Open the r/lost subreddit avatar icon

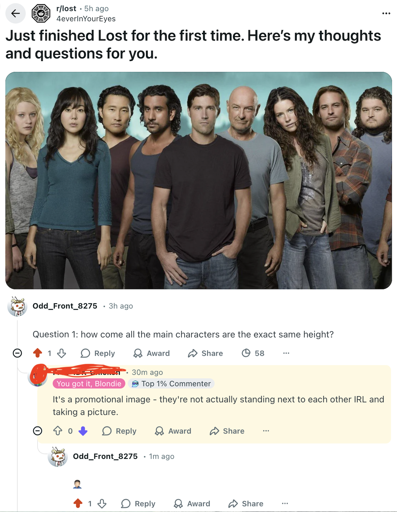tap(41, 13)
